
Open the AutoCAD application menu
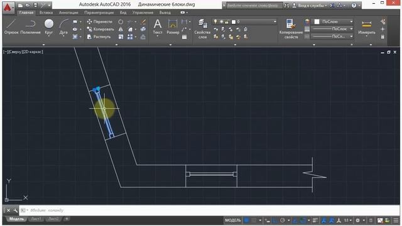click(x=8, y=7)
